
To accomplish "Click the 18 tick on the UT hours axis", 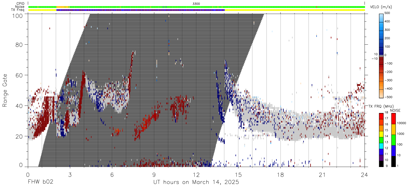I will coord(280,175).
